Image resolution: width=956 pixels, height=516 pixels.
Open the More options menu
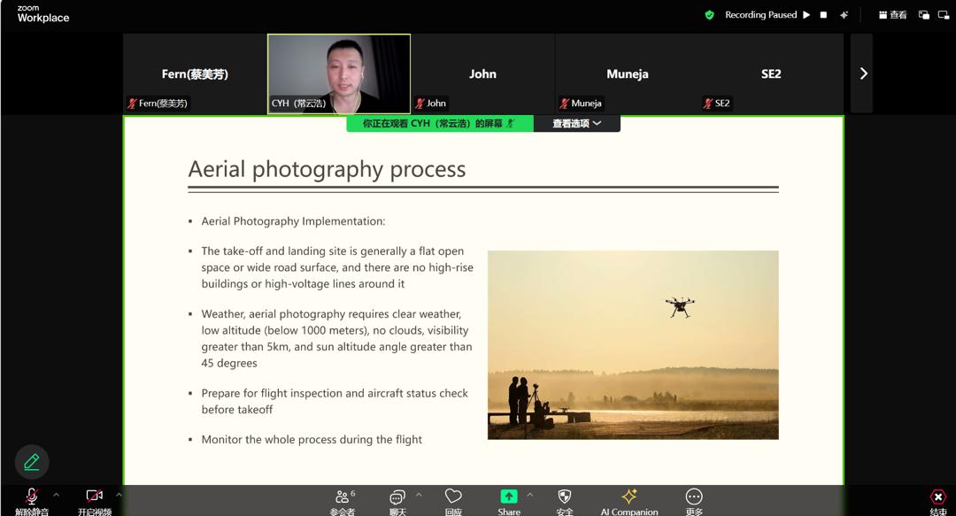click(x=694, y=497)
